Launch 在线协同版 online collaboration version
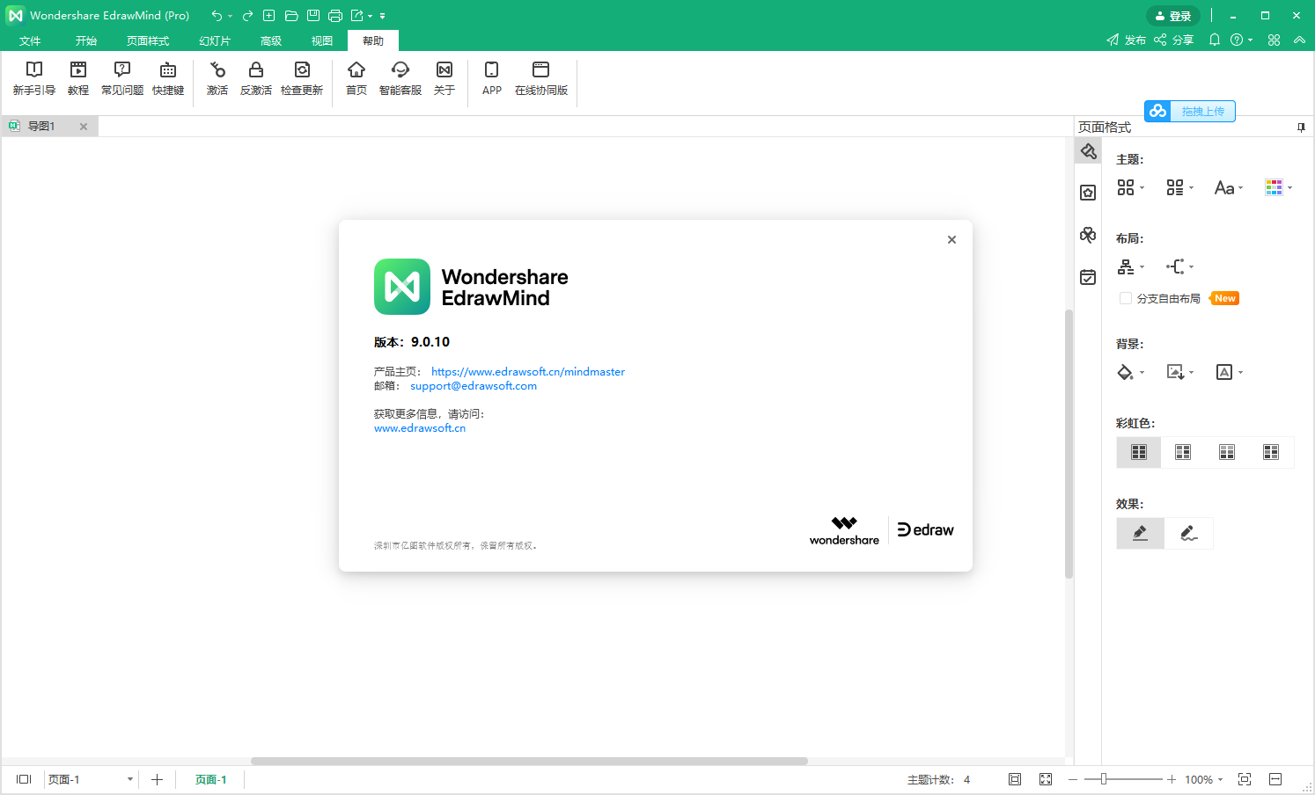Screen dimensions: 1315x795 (541, 78)
